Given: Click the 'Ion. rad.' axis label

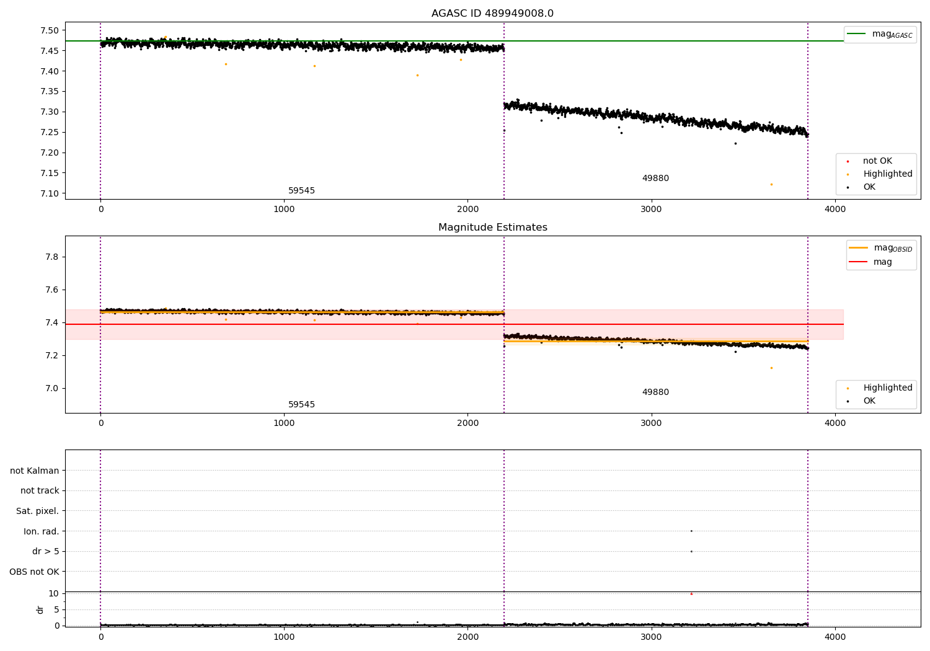Looking at the screenshot, I should point(42,531).
